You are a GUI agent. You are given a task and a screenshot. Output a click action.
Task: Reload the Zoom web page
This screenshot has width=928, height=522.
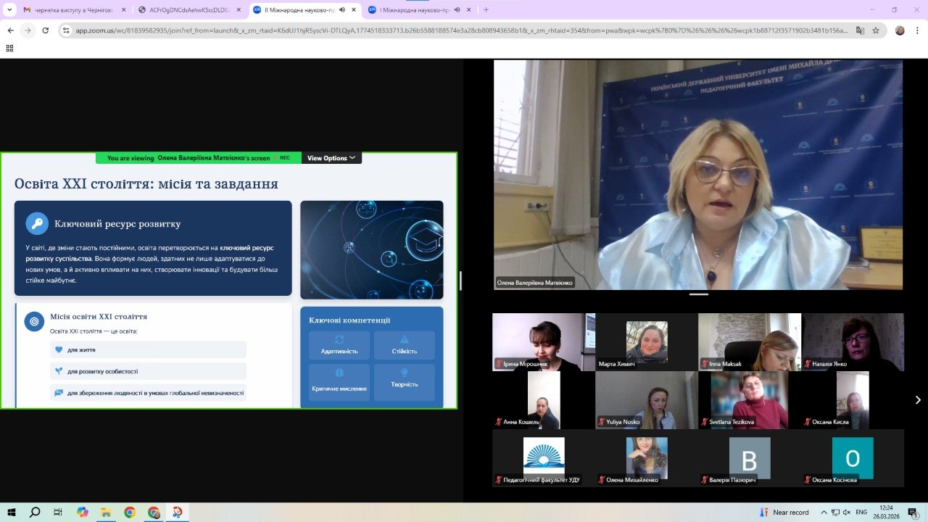pos(46,30)
